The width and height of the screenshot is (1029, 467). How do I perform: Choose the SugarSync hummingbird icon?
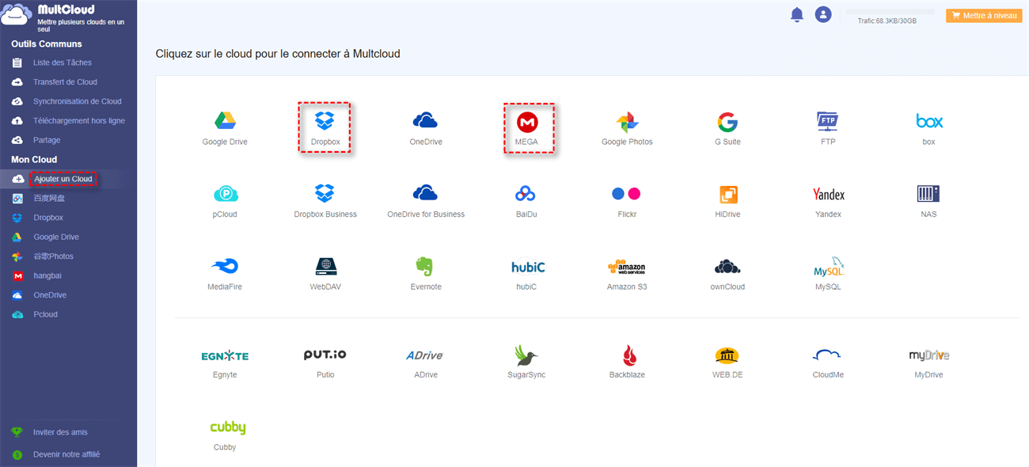pos(526,355)
